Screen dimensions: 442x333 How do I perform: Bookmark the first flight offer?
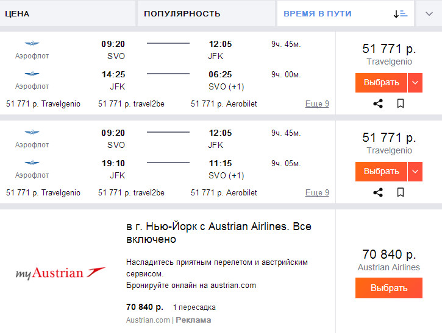coord(401,103)
